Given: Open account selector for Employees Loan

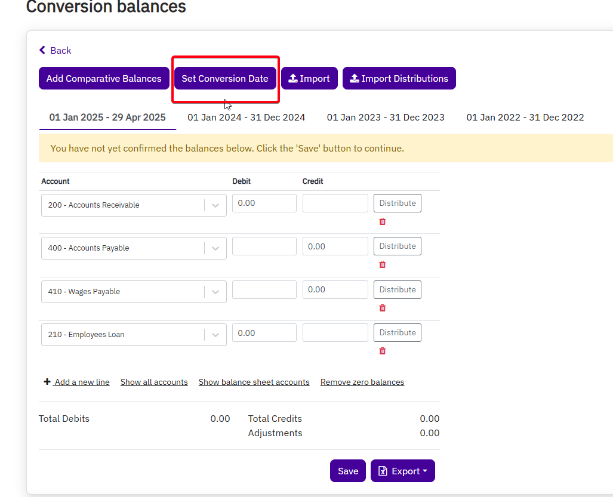Looking at the screenshot, I should tap(215, 335).
